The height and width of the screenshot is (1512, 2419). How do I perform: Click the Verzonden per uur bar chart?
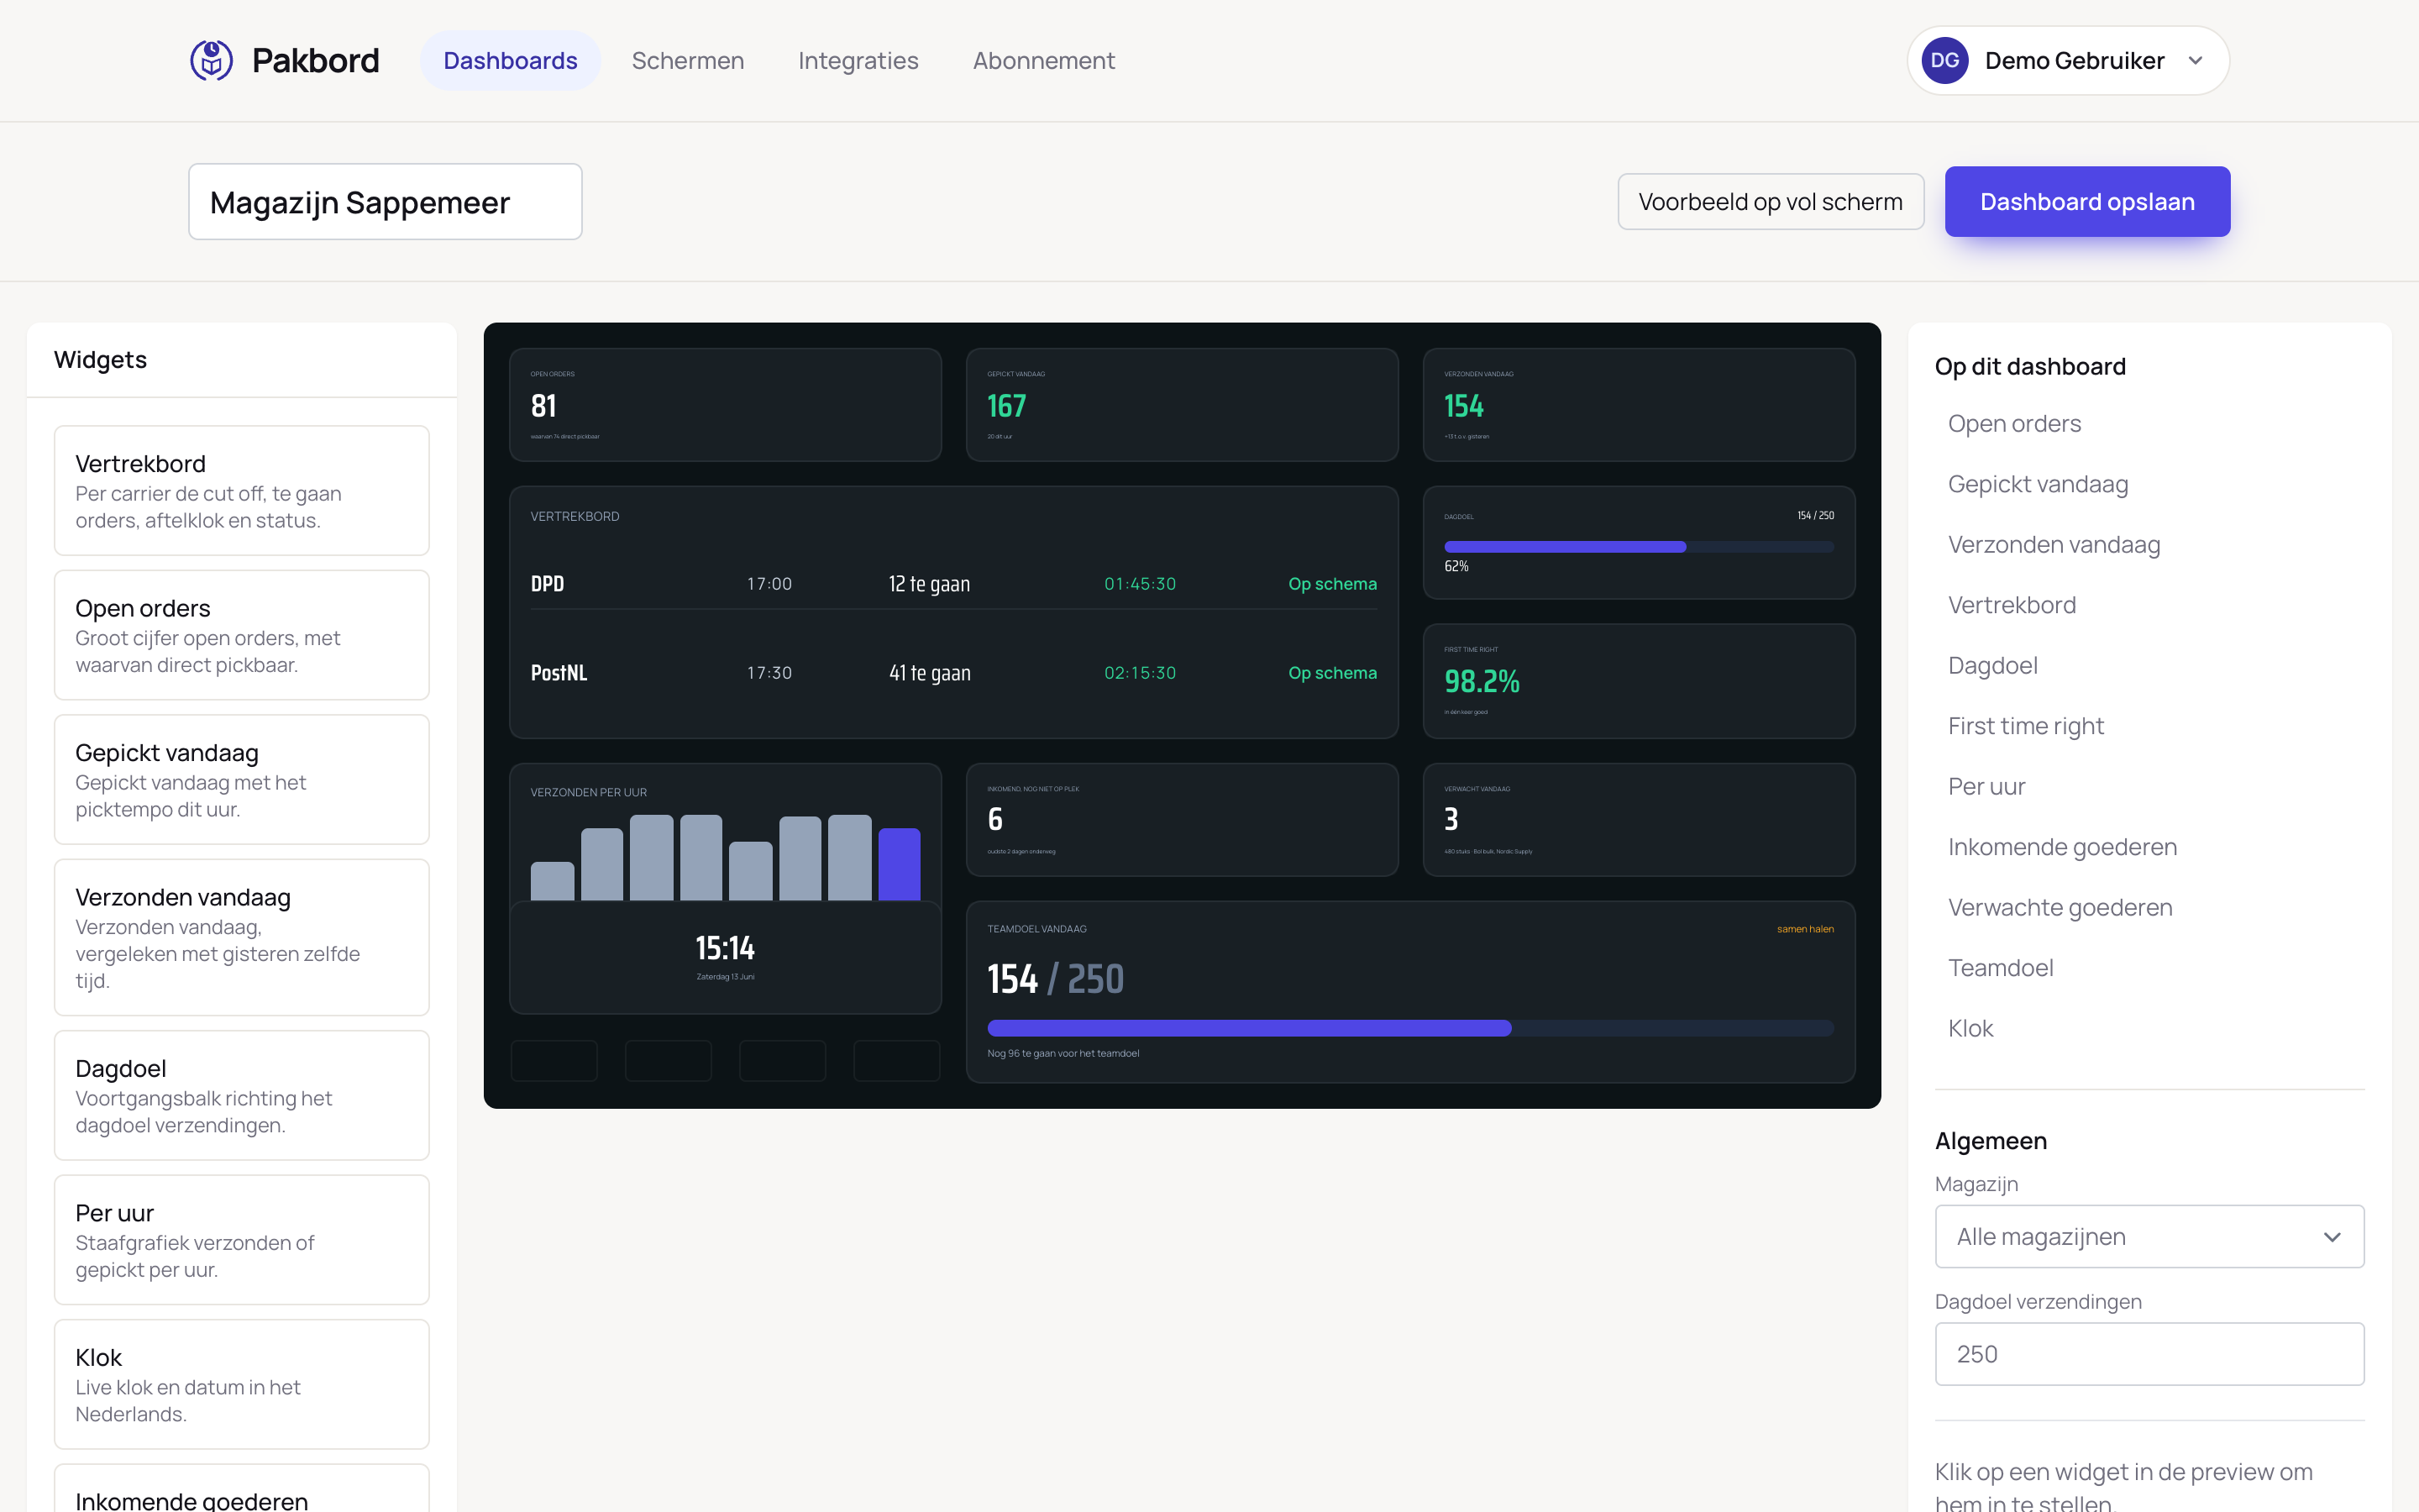point(725,857)
